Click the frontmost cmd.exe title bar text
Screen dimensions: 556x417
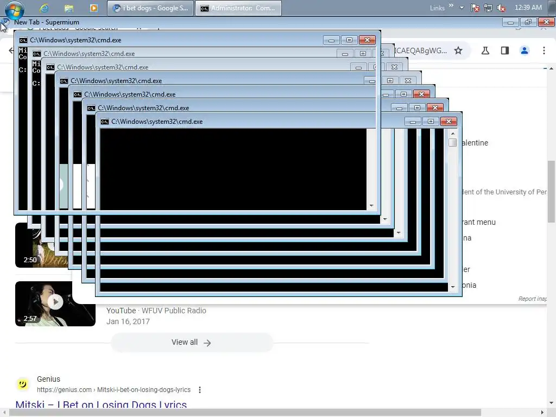point(157,122)
